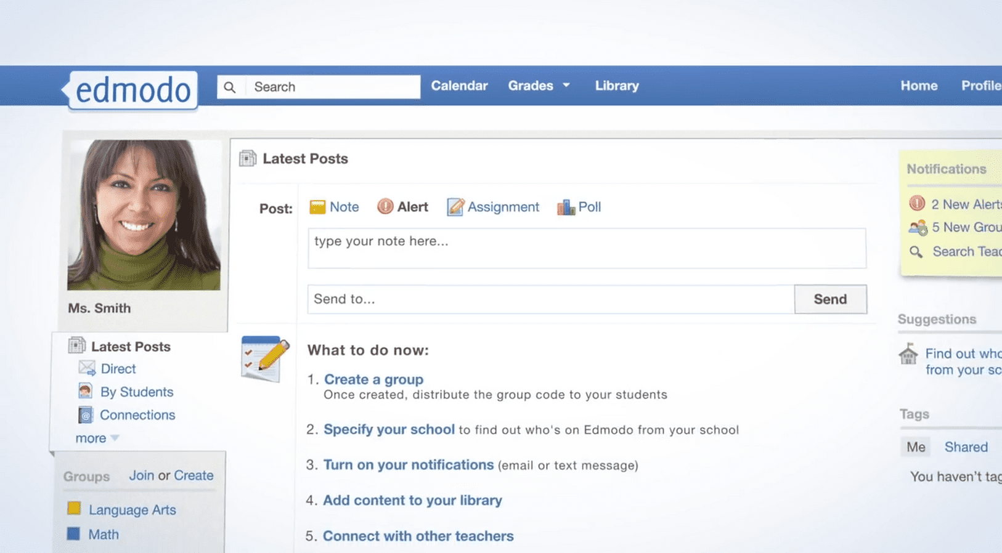Open the Math group

[104, 535]
